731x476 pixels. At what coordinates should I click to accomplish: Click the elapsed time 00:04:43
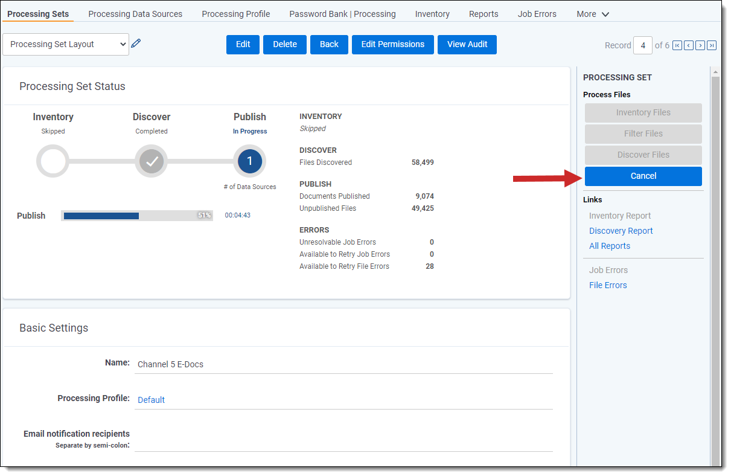237,215
